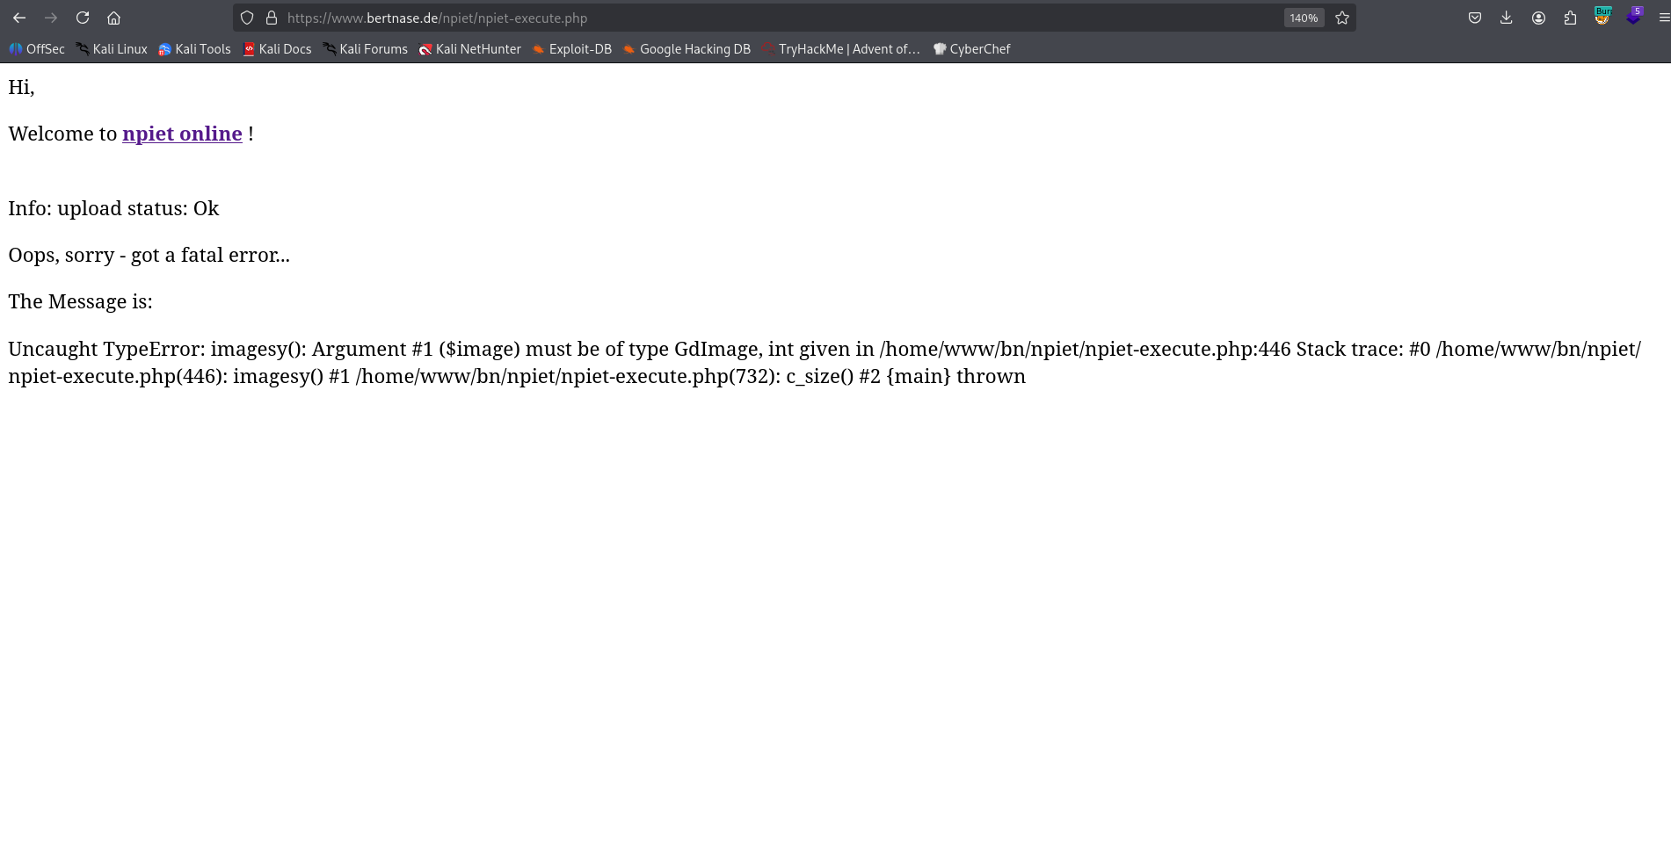1671x868 pixels.
Task: Go to the browser home page
Action: (x=113, y=18)
